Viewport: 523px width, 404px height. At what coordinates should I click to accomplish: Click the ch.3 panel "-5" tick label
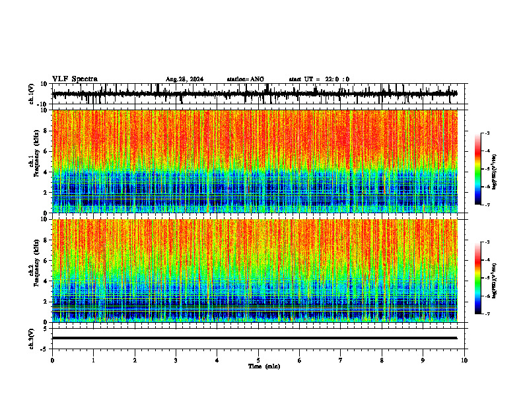[45, 349]
